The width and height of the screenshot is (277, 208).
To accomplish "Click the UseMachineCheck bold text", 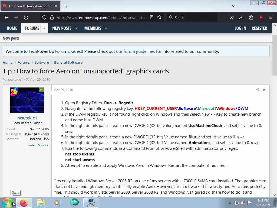I will click(x=205, y=126).
